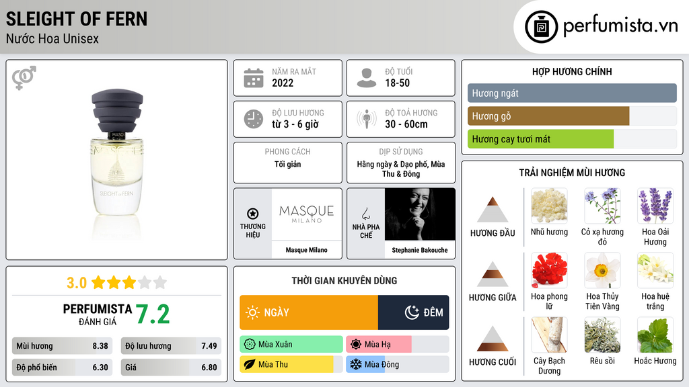Click the Stephanie Bakouche perfumer name

(x=420, y=250)
